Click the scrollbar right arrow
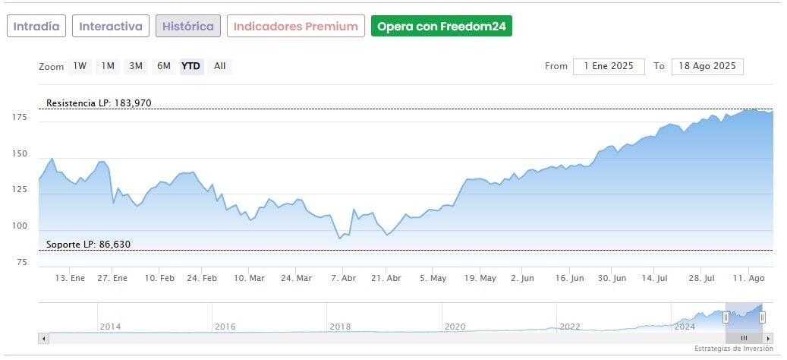Image resolution: width=787 pixels, height=360 pixels. point(769,338)
